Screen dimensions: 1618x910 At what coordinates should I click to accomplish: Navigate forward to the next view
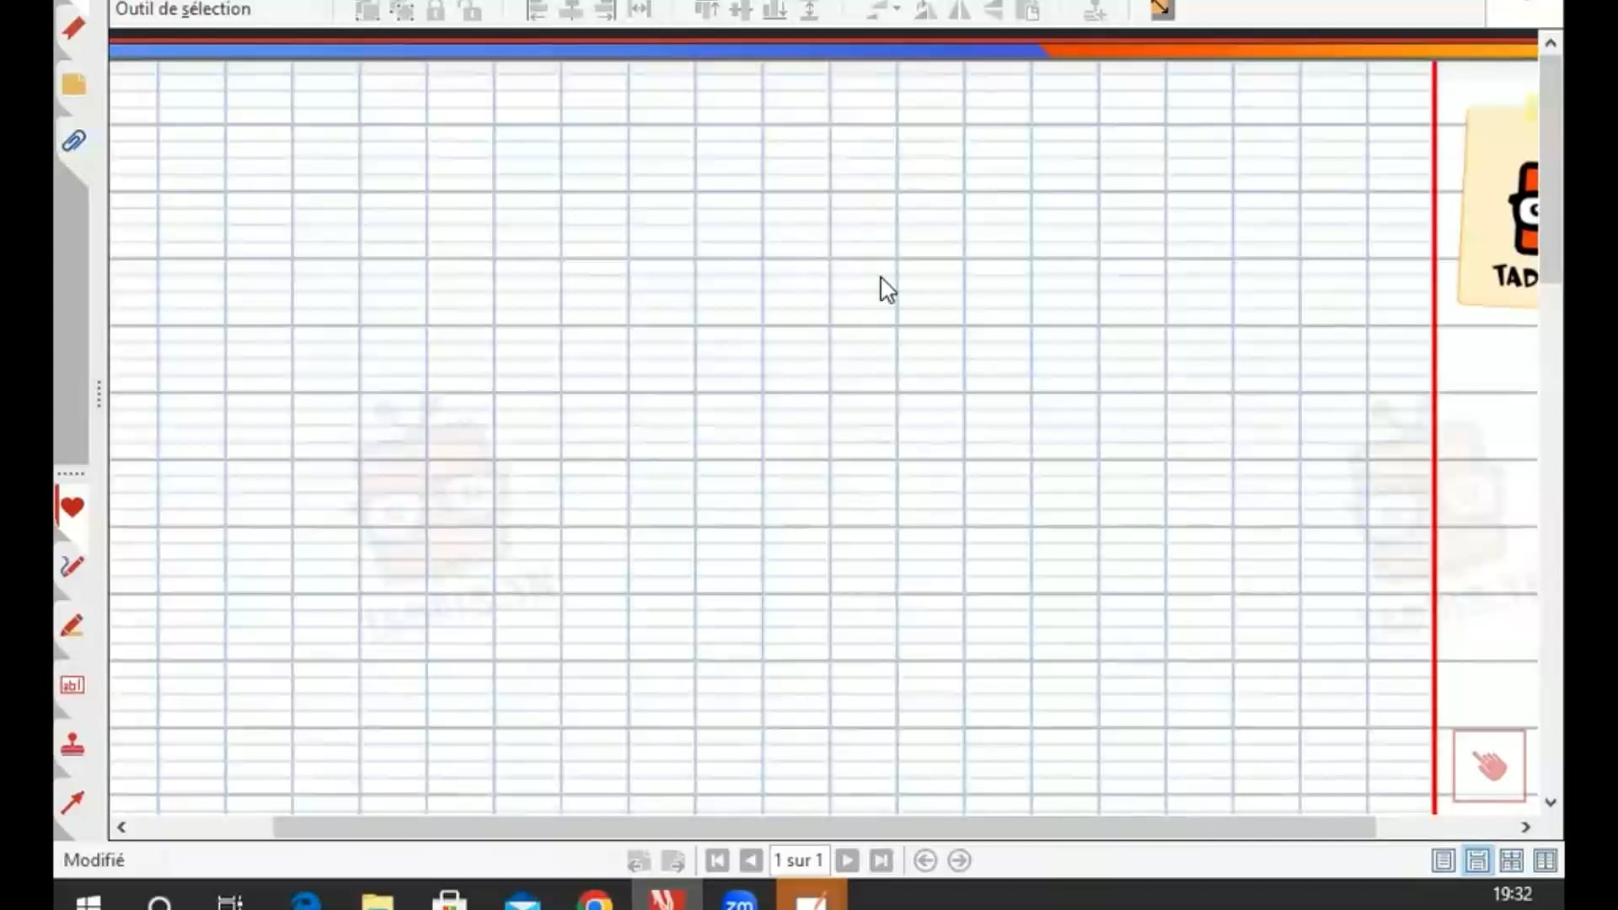[x=959, y=860]
